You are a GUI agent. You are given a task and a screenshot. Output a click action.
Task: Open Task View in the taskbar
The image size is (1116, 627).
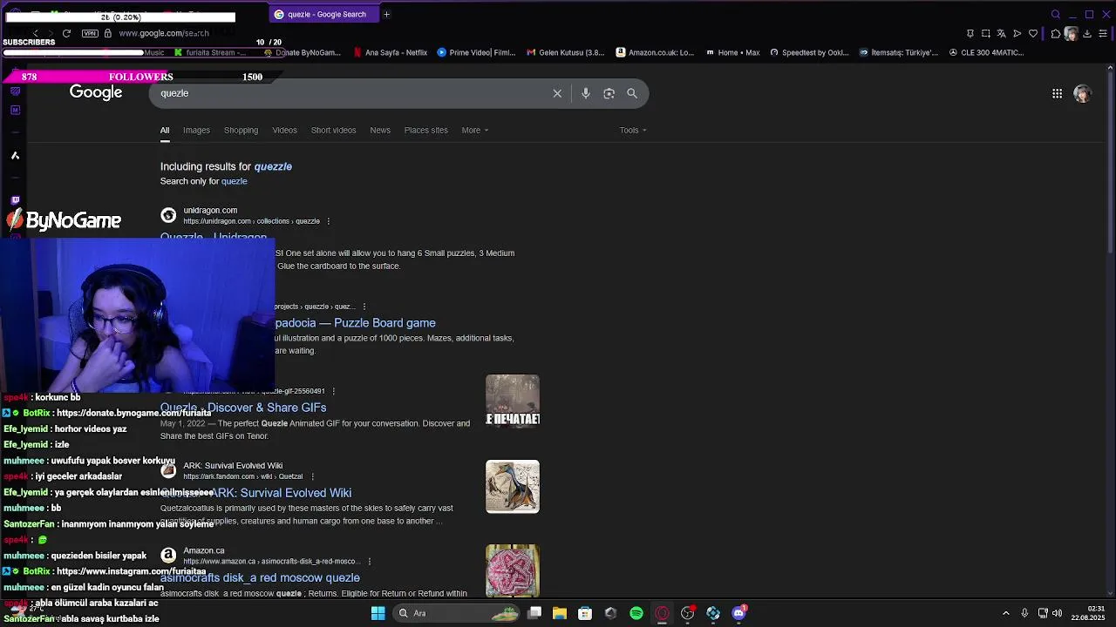pos(534,613)
